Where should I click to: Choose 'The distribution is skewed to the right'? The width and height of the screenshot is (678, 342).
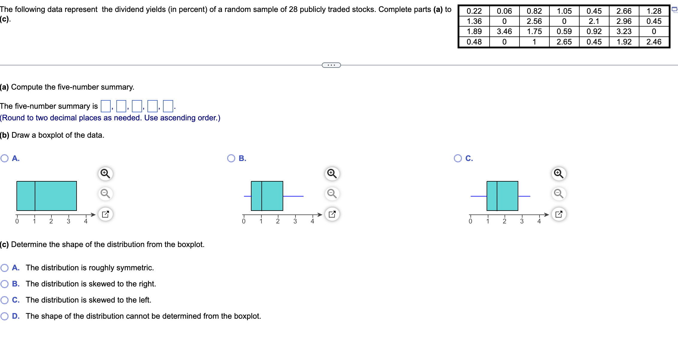point(4,284)
